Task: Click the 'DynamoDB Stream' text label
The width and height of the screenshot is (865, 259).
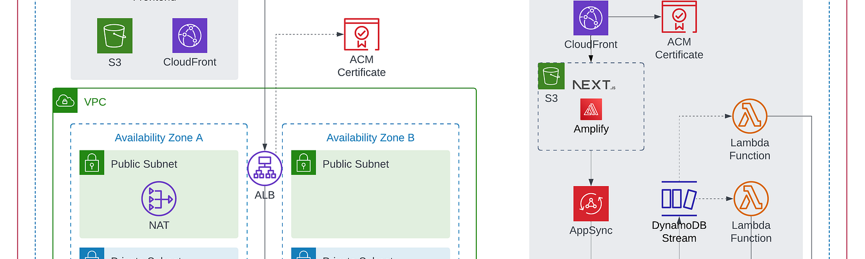Action: 679,231
